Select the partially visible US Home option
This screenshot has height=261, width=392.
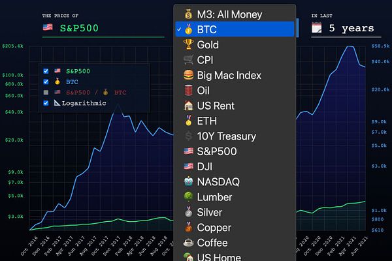pos(235,256)
